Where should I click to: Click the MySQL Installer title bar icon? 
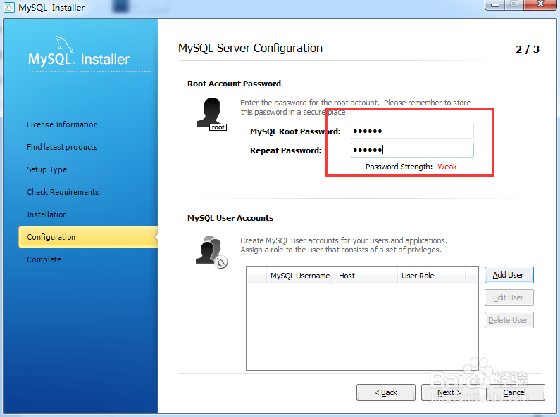click(9, 7)
